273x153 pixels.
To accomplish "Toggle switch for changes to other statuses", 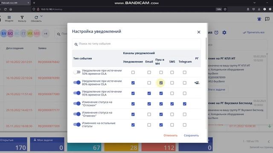I will point(77,125).
